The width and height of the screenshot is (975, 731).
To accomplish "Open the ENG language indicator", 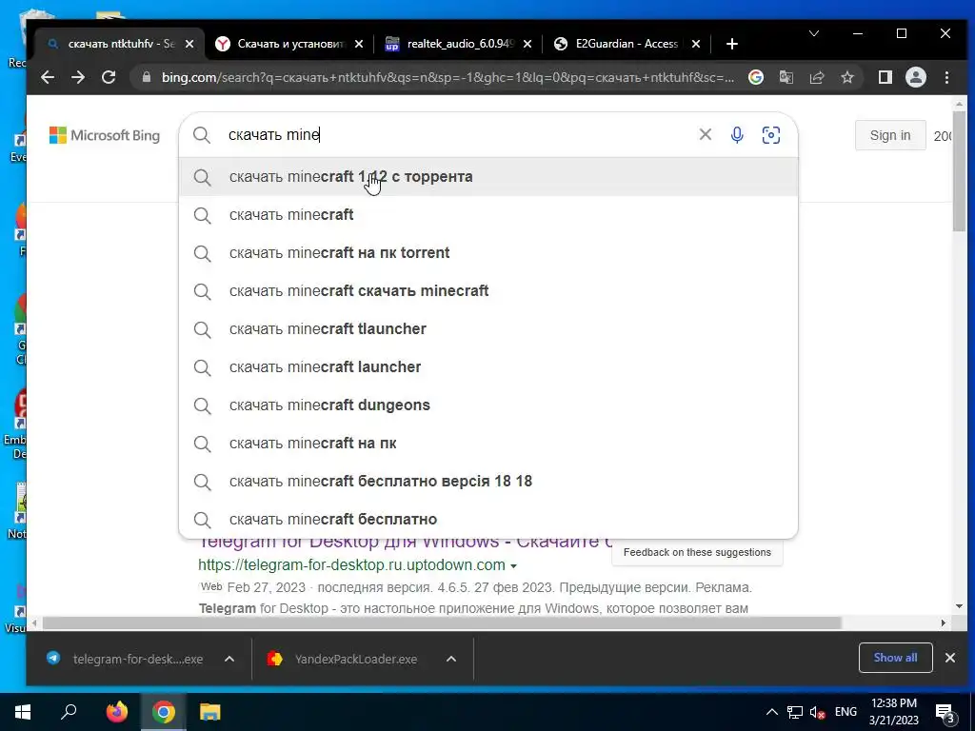I will 846,712.
